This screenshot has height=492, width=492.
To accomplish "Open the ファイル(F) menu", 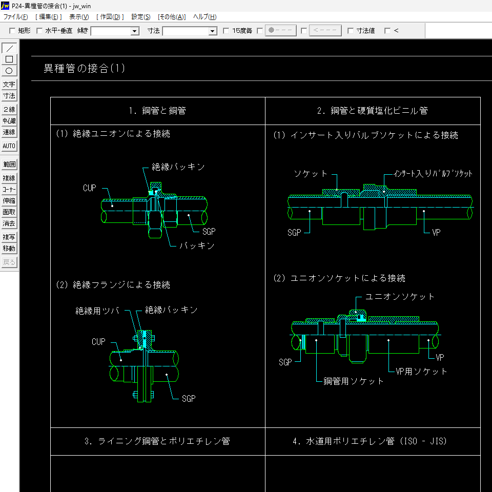I will pyautogui.click(x=15, y=17).
